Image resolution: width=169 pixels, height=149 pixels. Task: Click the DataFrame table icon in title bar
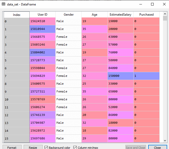(3, 4)
